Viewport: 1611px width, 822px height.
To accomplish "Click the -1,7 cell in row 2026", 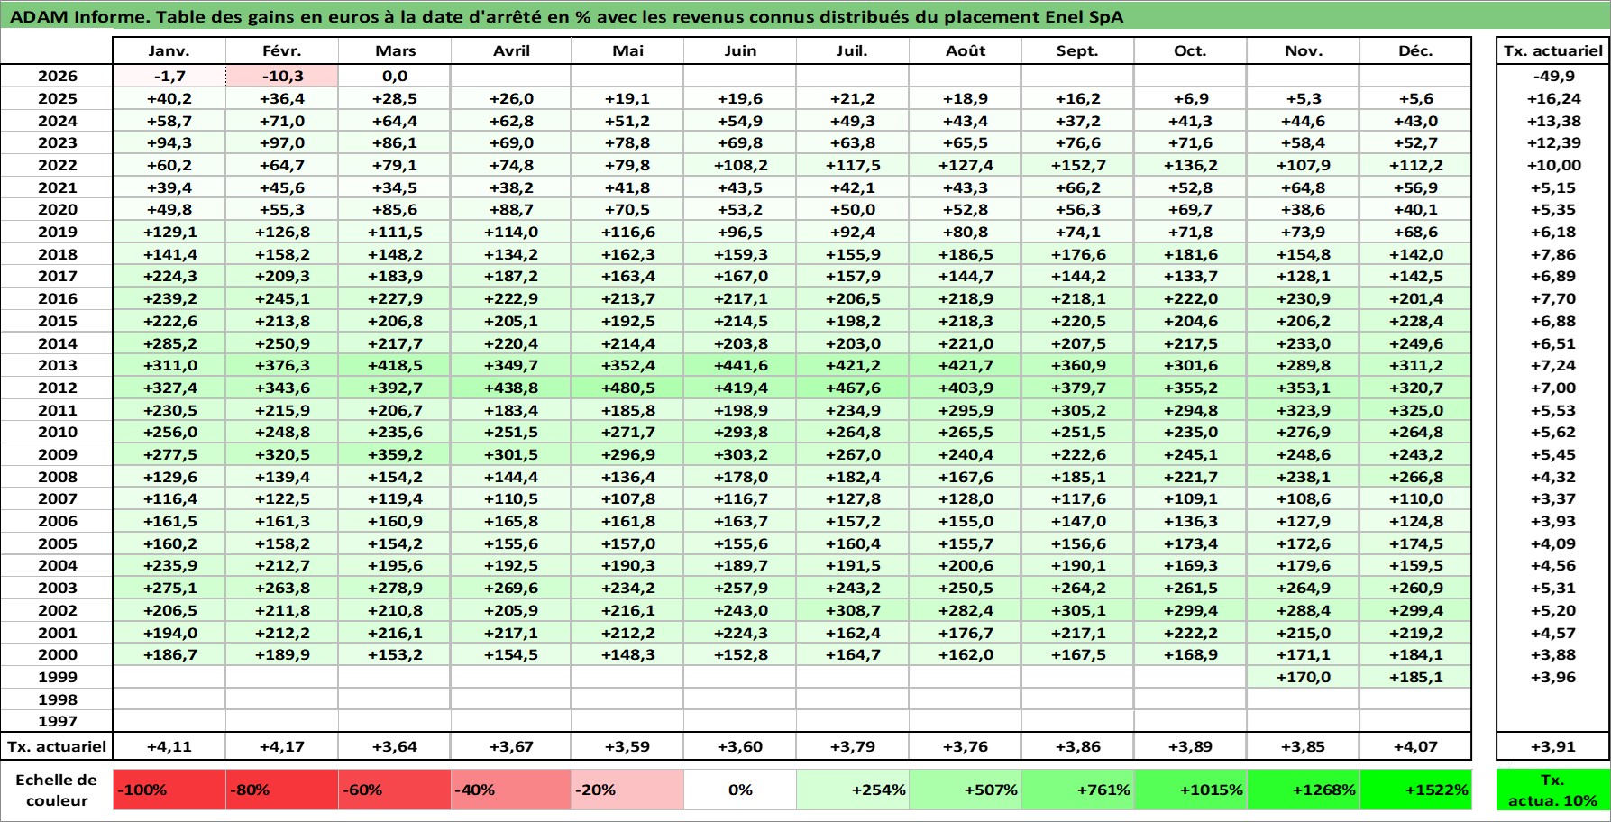I will [169, 77].
